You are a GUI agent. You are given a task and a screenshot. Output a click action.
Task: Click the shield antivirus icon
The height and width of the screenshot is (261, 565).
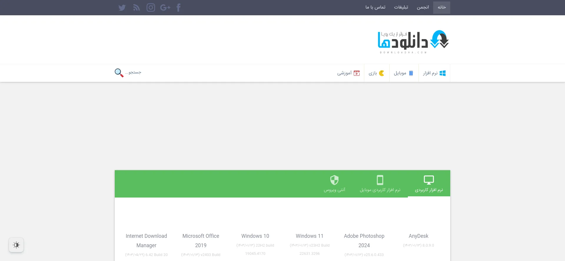coord(334,180)
